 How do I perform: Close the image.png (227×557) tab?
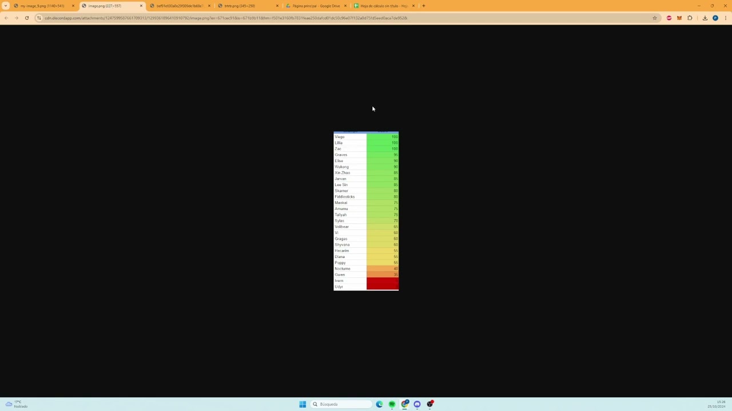pos(141,6)
